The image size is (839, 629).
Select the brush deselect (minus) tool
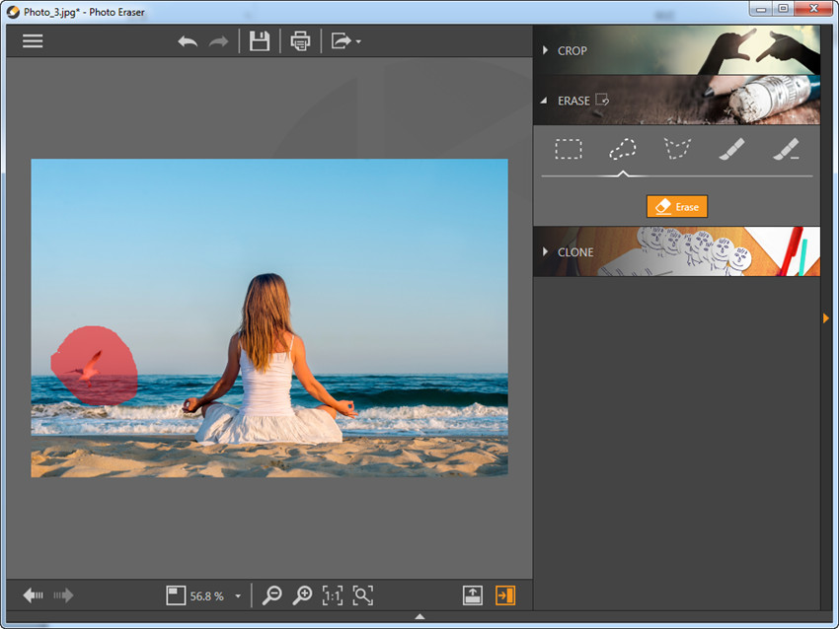point(786,149)
